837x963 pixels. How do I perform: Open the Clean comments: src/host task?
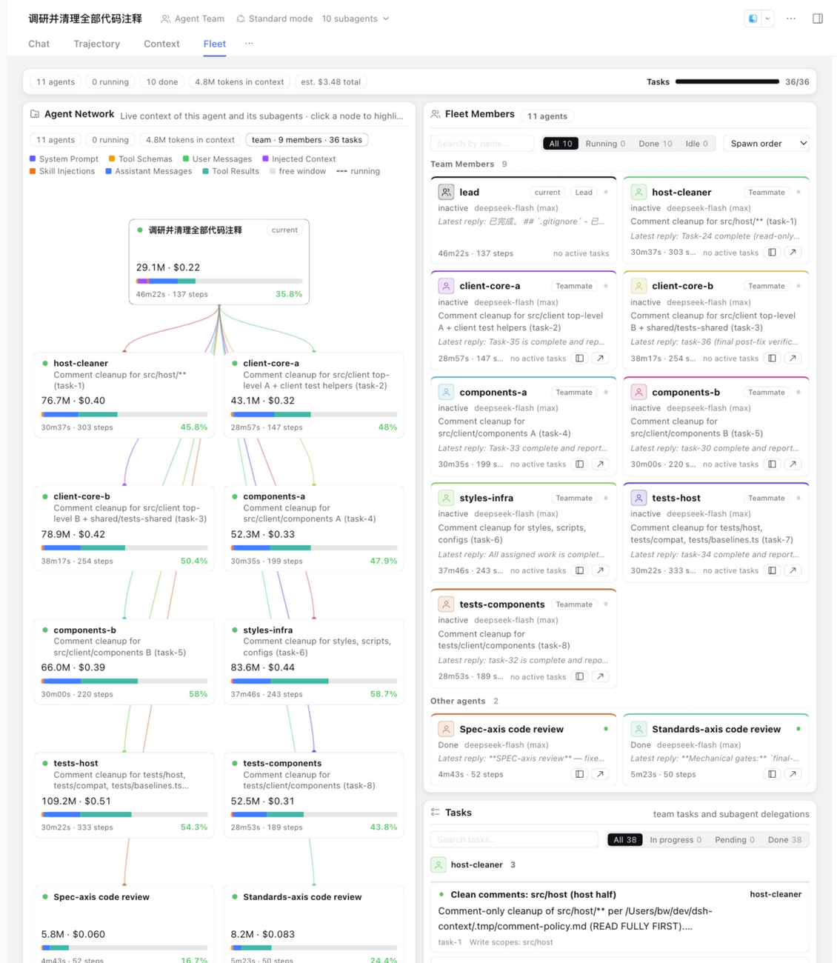(x=620, y=919)
